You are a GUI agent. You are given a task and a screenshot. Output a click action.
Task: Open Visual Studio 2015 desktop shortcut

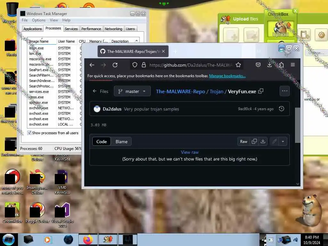(x=62, y=214)
